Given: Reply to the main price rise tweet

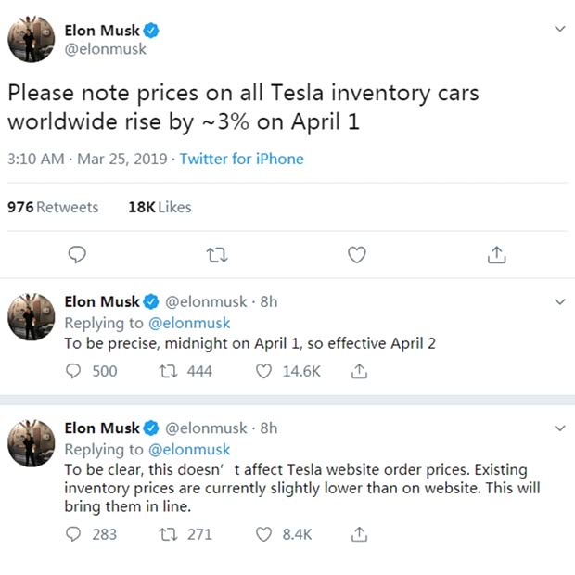Looking at the screenshot, I should click(x=79, y=253).
